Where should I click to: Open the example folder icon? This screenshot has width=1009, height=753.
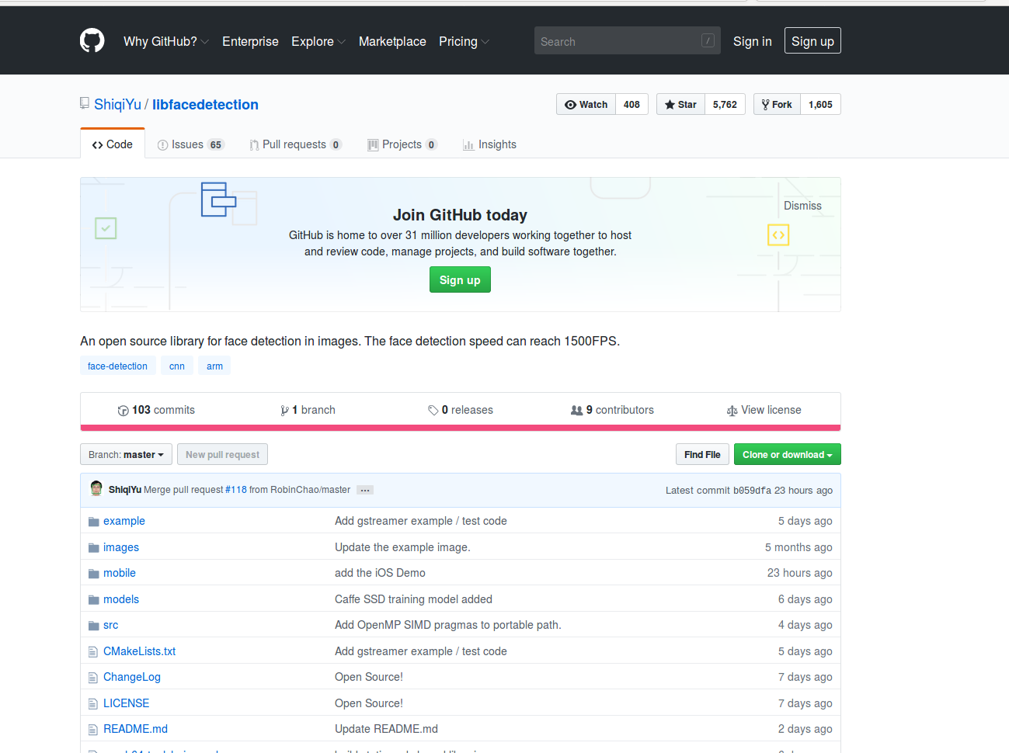click(93, 522)
